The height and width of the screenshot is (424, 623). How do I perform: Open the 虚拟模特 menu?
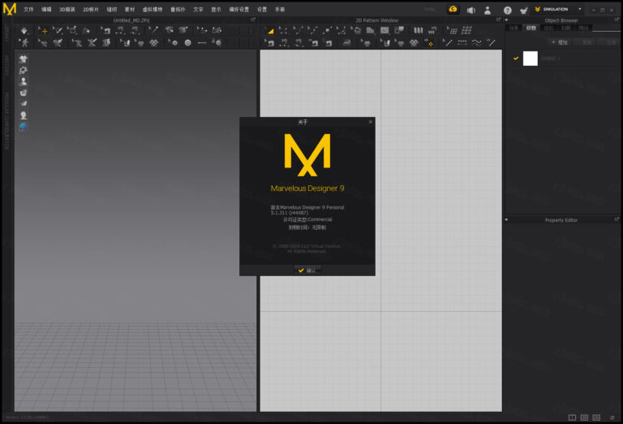coord(153,9)
